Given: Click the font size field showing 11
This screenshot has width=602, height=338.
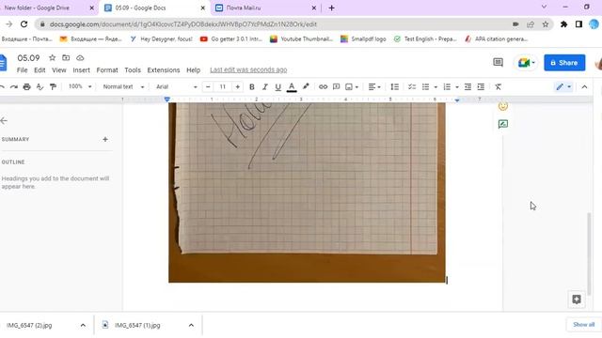Looking at the screenshot, I should click(223, 87).
